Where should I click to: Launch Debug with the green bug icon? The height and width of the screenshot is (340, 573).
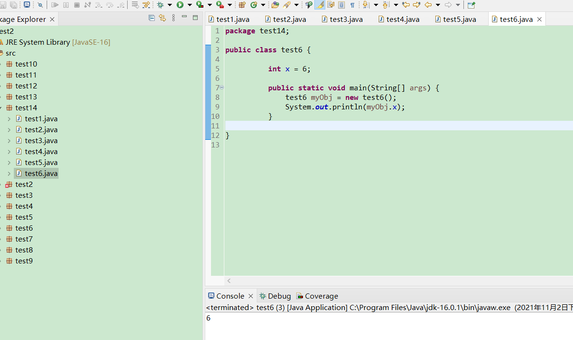(x=160, y=5)
